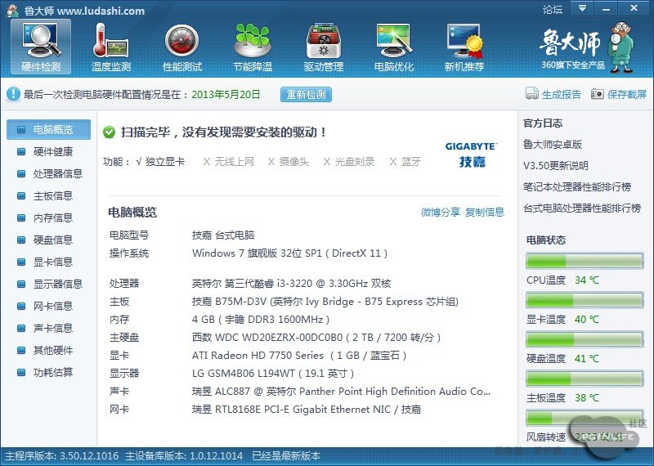This screenshot has width=654, height=466.
Task: Click the WDC WD20EZRX hard disk value
Action: point(316,338)
